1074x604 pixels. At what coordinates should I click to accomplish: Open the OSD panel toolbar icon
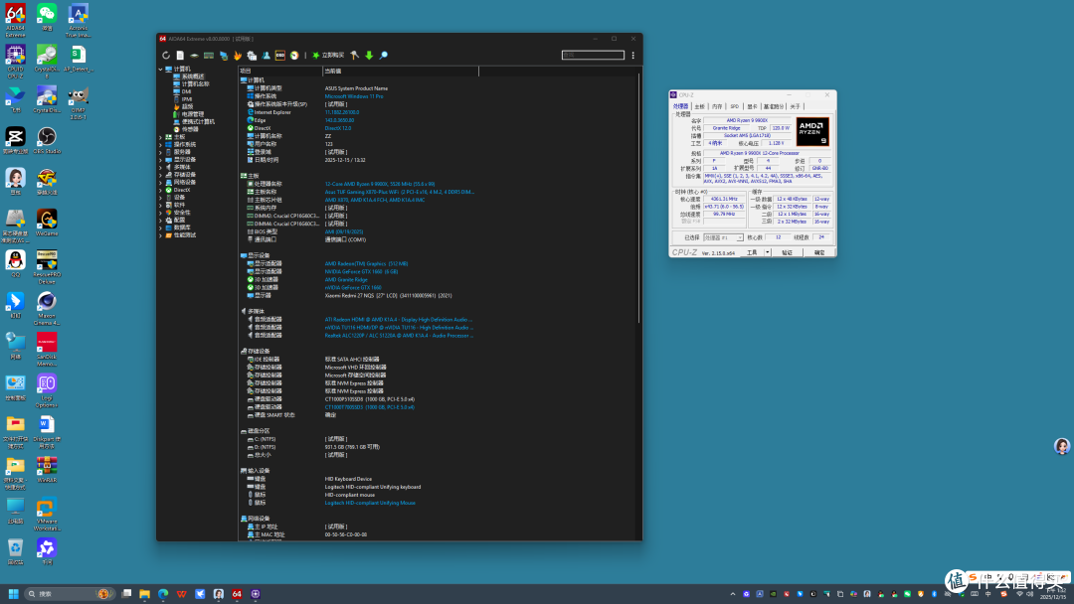(x=280, y=56)
